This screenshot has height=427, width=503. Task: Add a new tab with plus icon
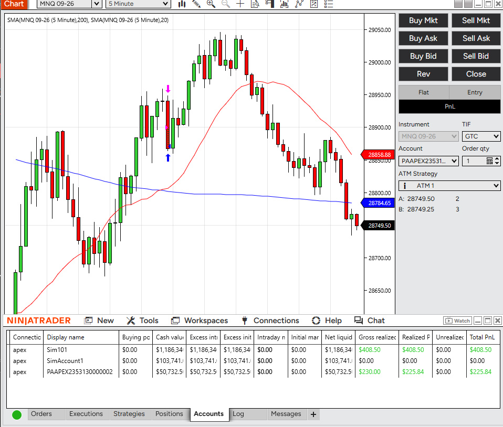tap(313, 414)
